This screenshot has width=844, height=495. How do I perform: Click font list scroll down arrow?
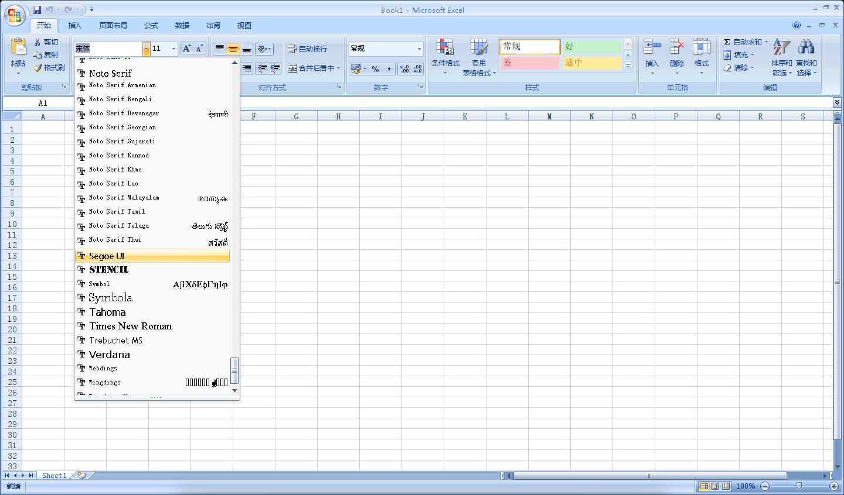[x=235, y=390]
